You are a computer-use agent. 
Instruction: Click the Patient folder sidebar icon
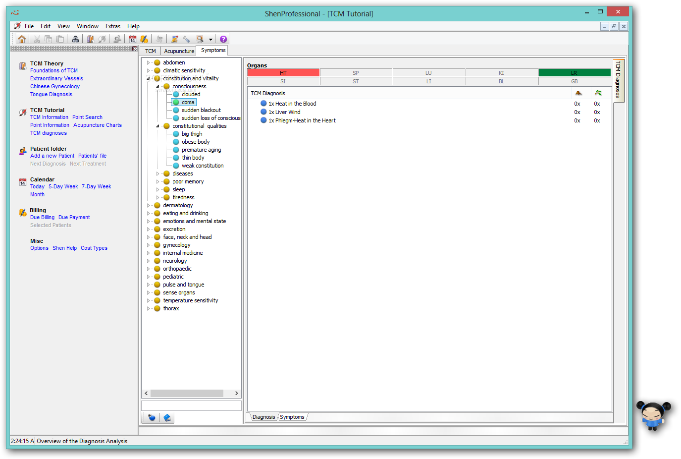(x=22, y=151)
